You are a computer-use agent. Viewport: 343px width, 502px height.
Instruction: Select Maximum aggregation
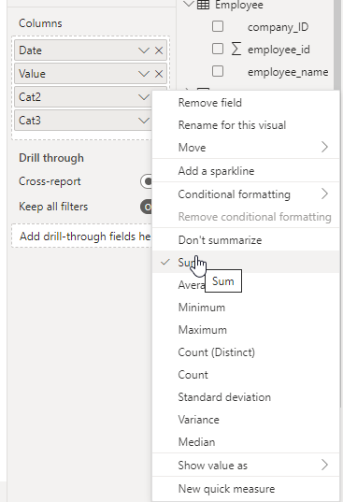coord(246,330)
